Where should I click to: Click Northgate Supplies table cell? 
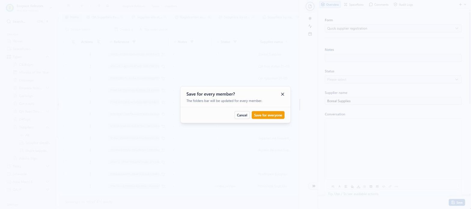point(272,174)
